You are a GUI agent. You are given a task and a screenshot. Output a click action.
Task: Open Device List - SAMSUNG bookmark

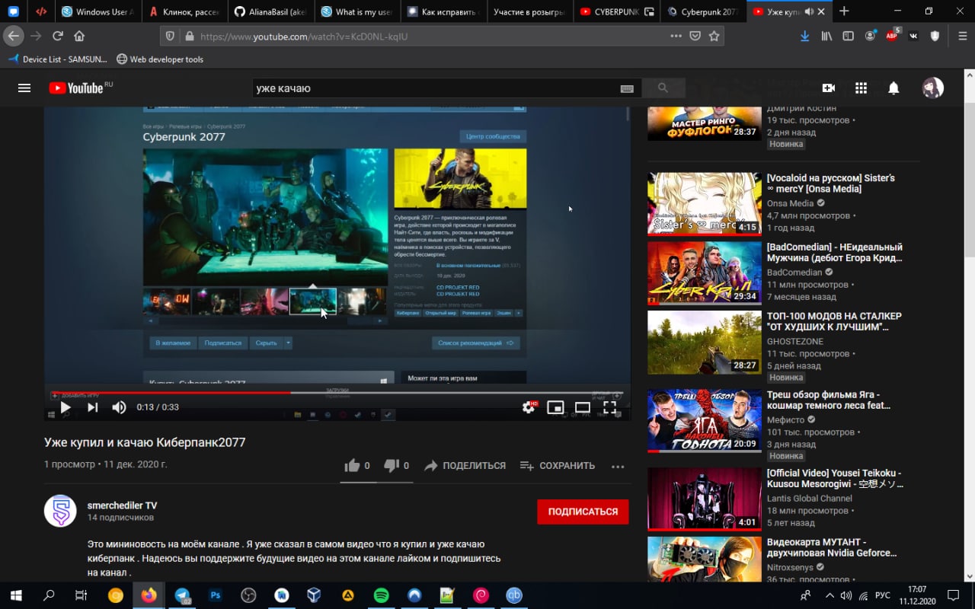click(59, 59)
